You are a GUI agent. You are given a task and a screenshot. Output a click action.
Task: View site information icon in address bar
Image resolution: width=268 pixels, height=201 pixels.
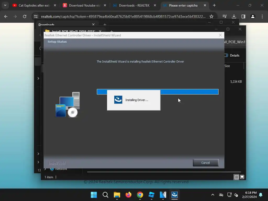tap(36, 16)
